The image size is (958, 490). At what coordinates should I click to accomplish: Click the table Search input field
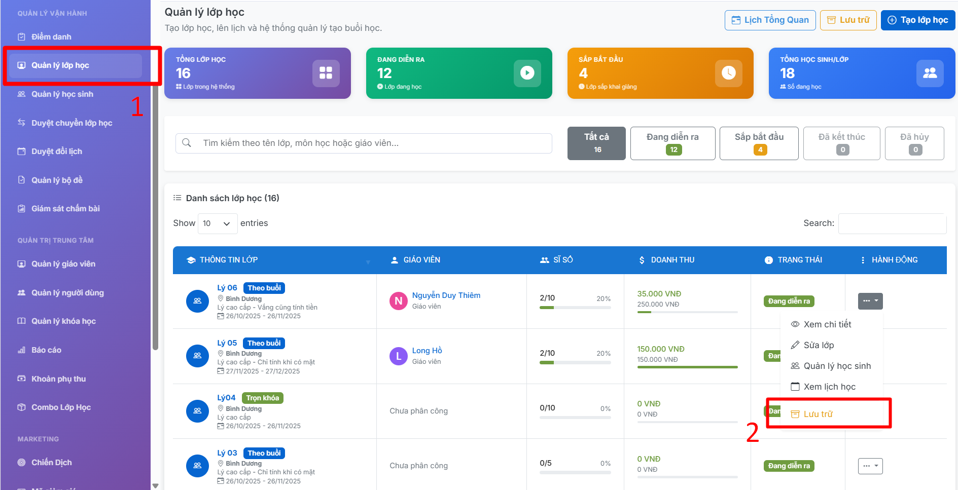892,223
